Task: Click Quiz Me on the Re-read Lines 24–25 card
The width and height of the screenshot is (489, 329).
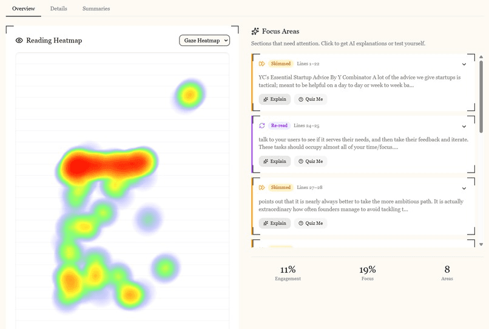Action: coord(311,161)
